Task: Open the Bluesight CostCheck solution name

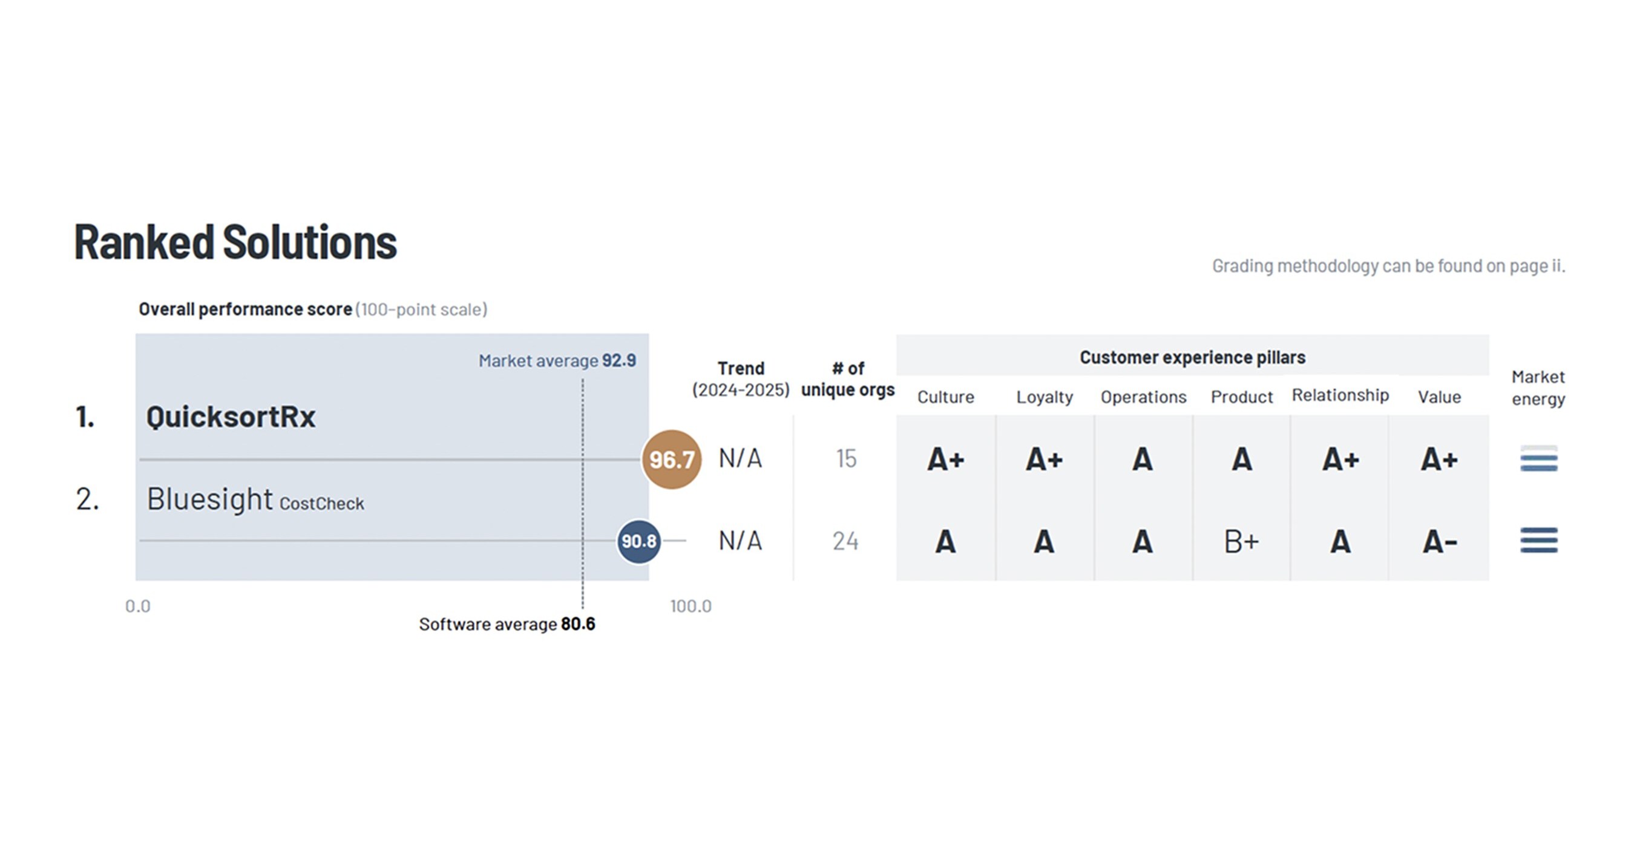Action: [255, 499]
